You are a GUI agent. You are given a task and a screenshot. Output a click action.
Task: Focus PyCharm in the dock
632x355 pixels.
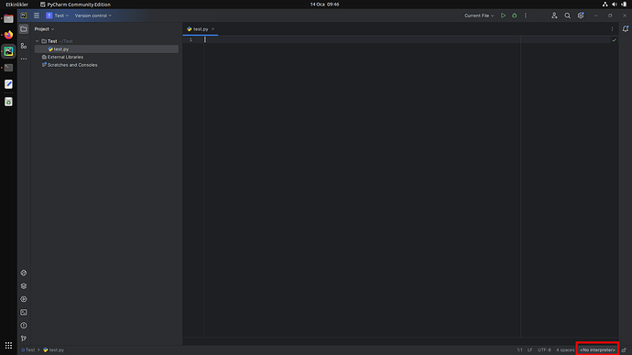[8, 51]
